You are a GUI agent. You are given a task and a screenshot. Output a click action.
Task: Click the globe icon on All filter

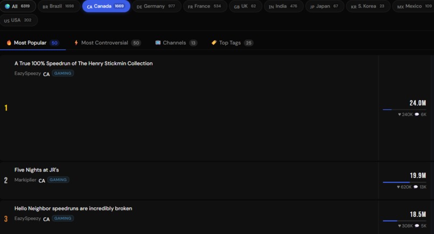tap(7, 6)
